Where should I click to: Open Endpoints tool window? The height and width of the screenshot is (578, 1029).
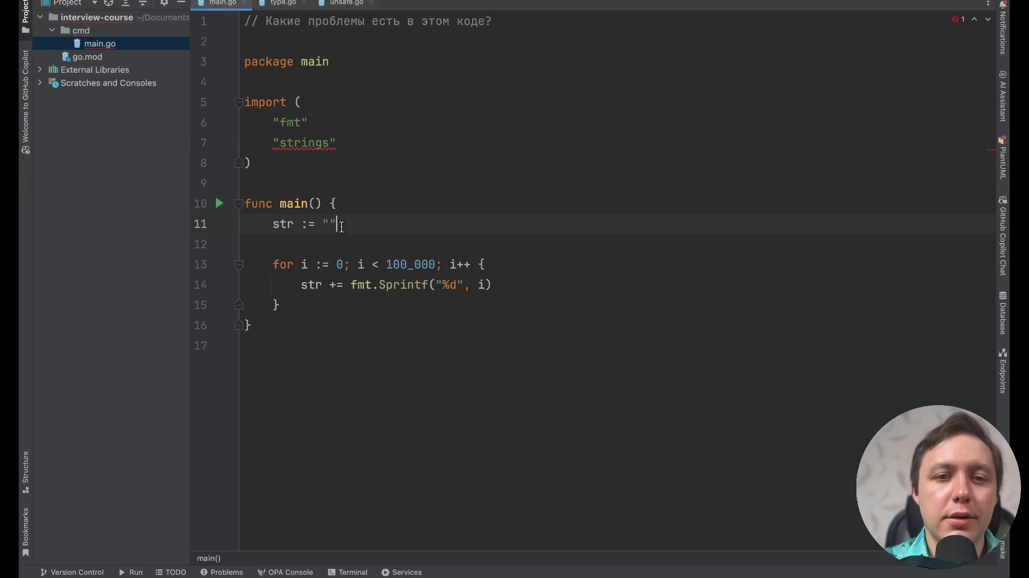(1002, 370)
